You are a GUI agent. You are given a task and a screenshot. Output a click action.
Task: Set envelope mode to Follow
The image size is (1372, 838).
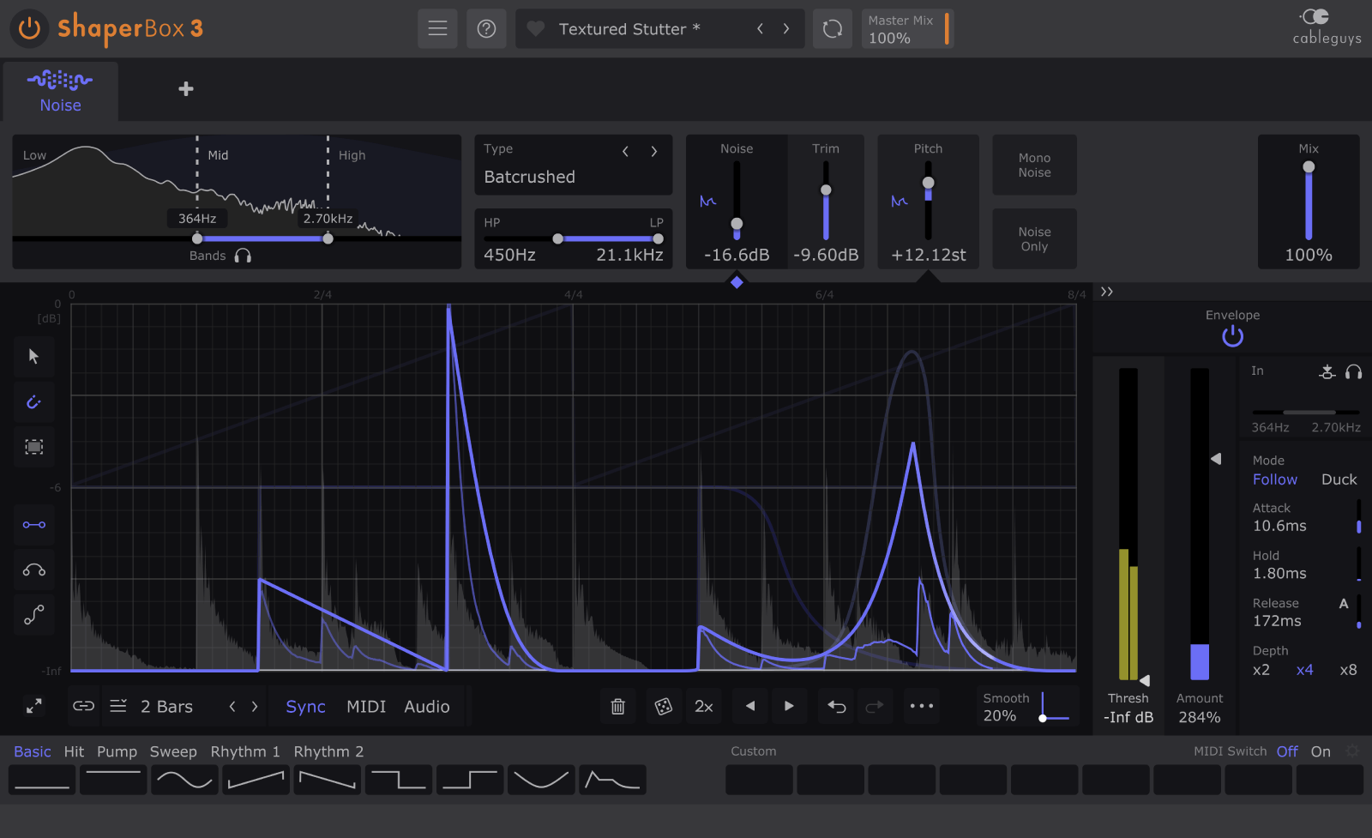(x=1275, y=479)
